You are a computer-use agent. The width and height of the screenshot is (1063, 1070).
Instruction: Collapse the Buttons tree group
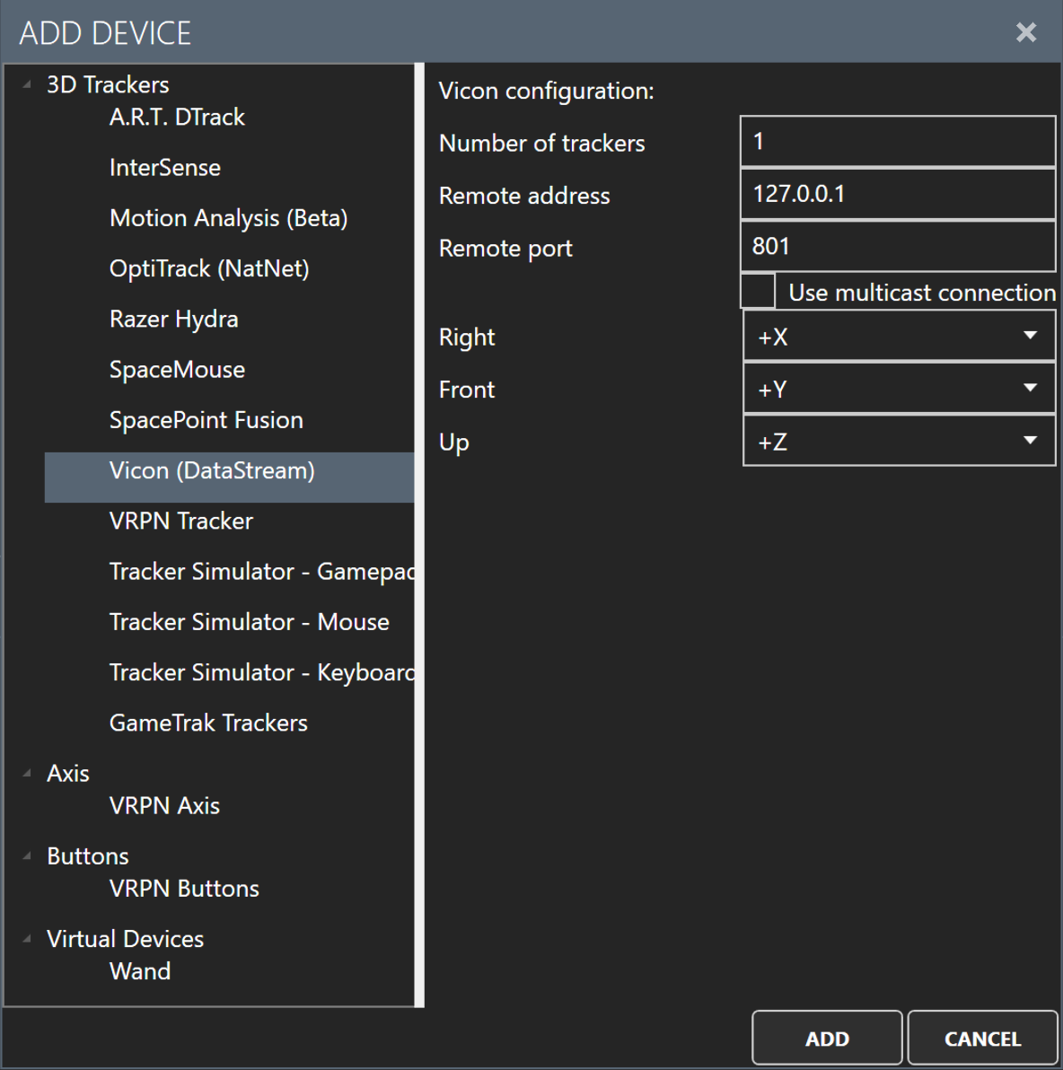pos(27,855)
